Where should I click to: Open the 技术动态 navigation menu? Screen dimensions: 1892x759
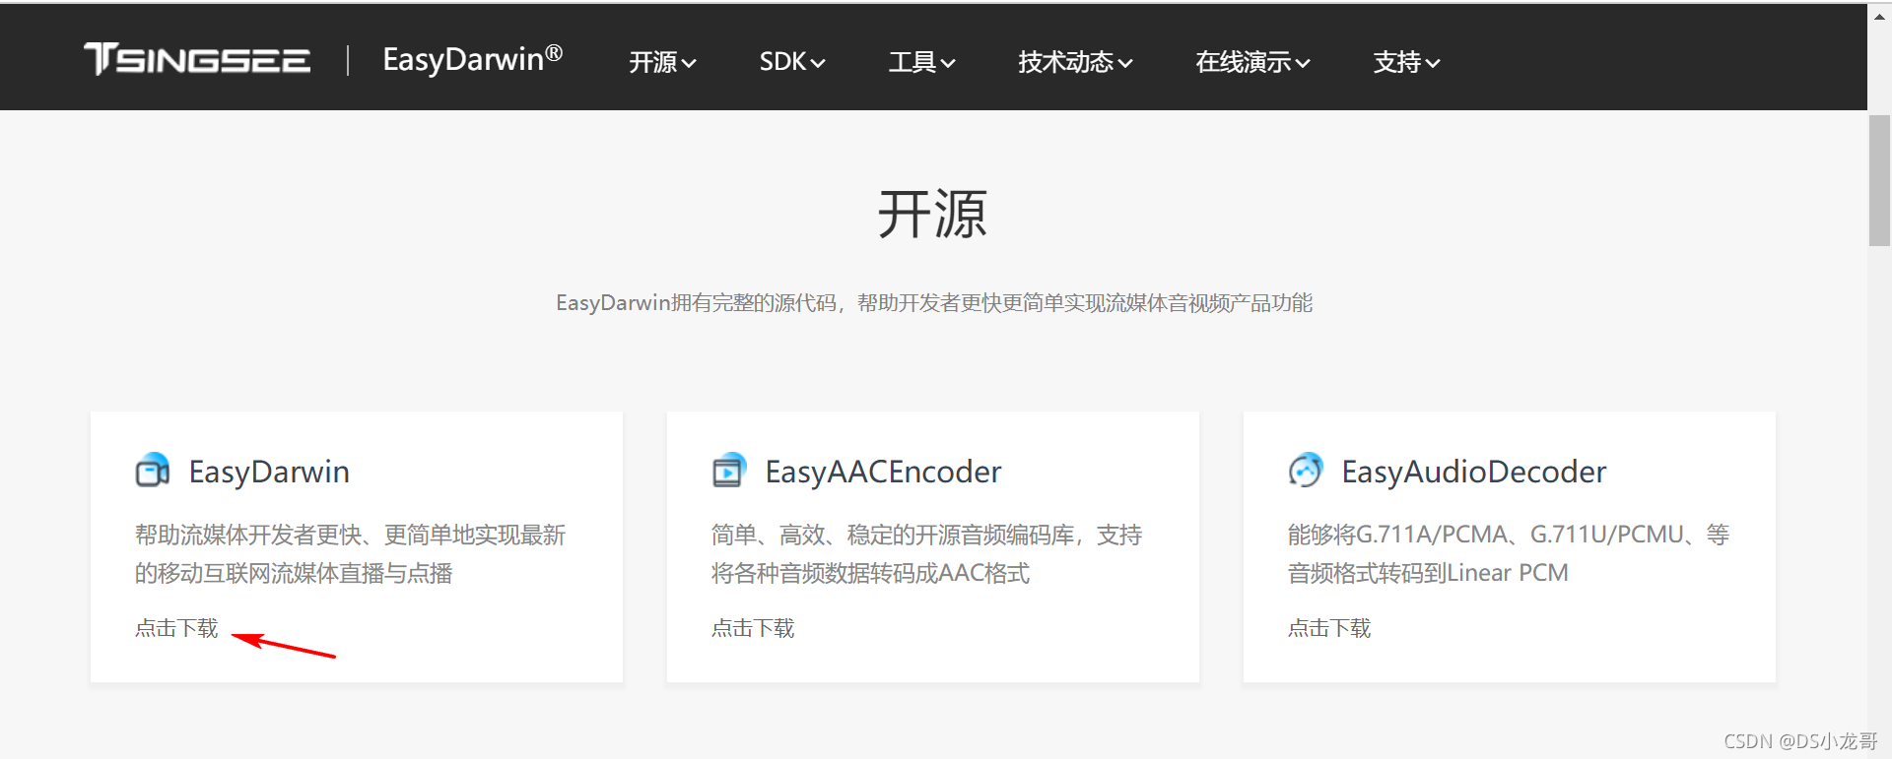point(1075,62)
